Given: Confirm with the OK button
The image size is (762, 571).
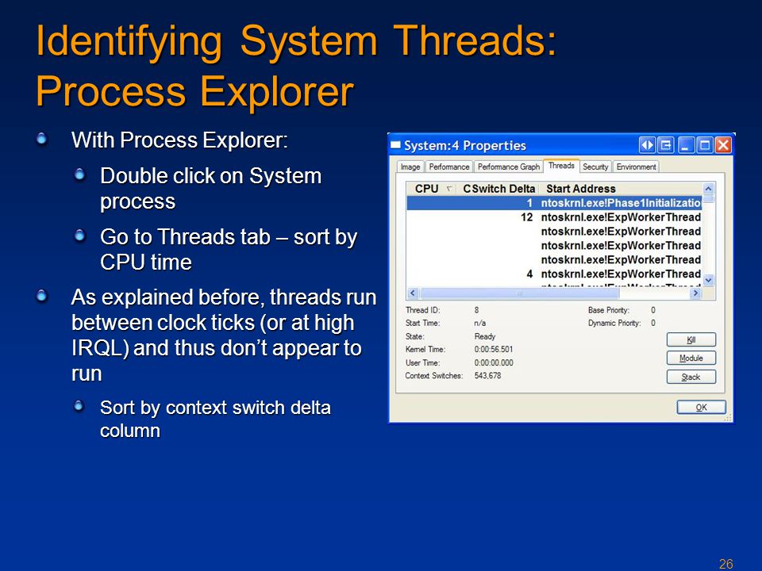Looking at the screenshot, I should [701, 407].
